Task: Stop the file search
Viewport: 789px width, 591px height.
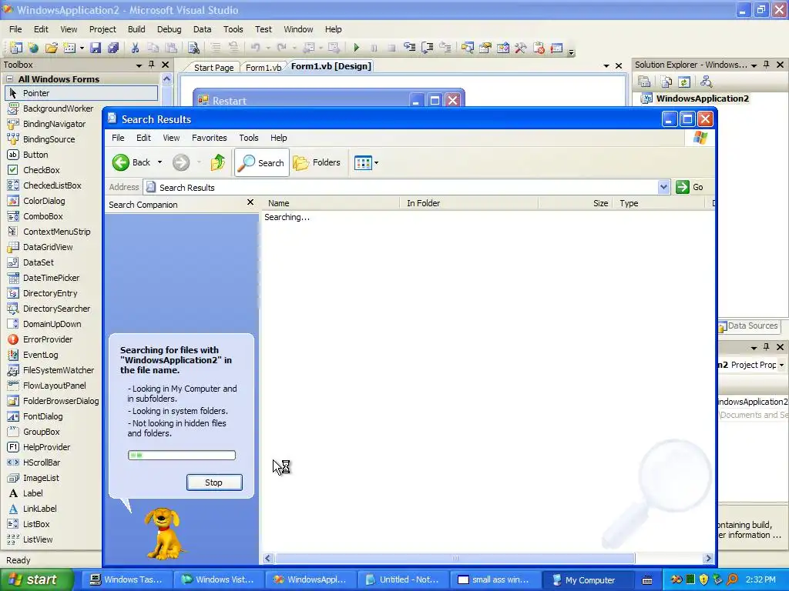Action: [x=214, y=482]
